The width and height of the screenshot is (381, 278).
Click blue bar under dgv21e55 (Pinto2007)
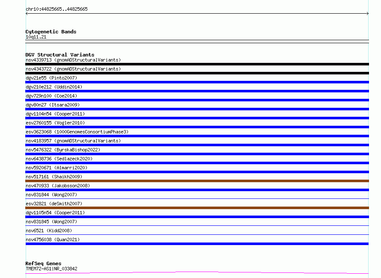pyautogui.click(x=197, y=82)
